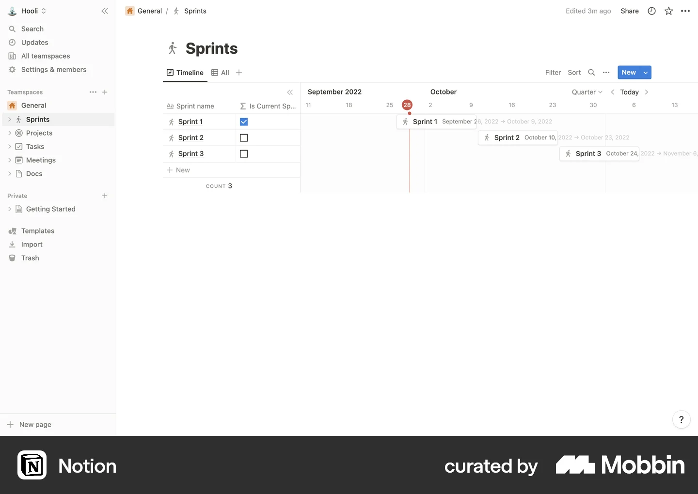Click the search magnifier in database toolbar

point(591,72)
